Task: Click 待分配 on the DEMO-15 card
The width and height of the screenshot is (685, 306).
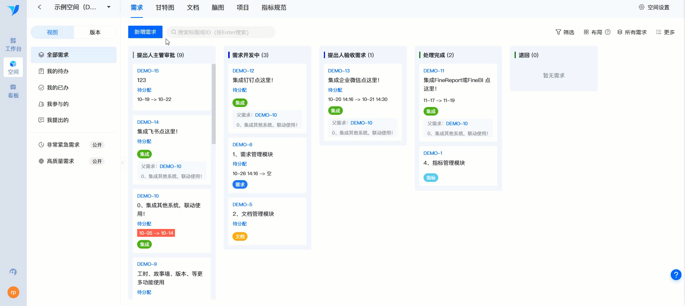Action: click(x=144, y=90)
